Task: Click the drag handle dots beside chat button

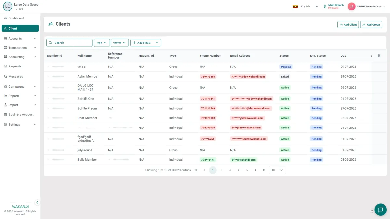Action: point(372,210)
